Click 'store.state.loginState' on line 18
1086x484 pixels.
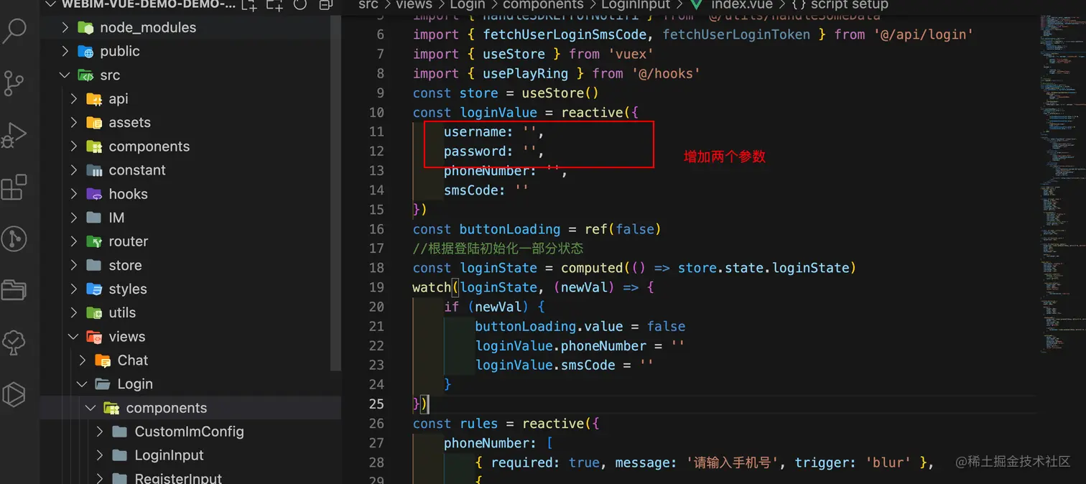(764, 268)
